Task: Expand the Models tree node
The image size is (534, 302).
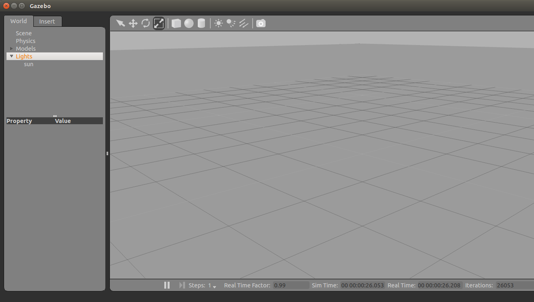Action: tap(11, 49)
